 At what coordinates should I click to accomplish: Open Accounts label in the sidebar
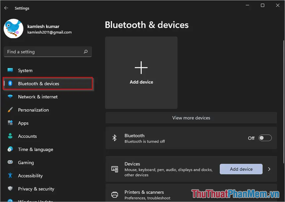pyautogui.click(x=27, y=136)
